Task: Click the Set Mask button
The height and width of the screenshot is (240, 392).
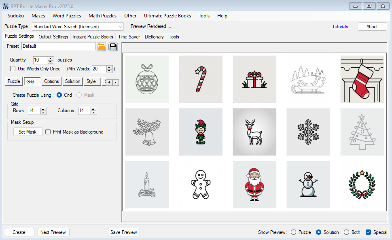Action: tap(28, 132)
